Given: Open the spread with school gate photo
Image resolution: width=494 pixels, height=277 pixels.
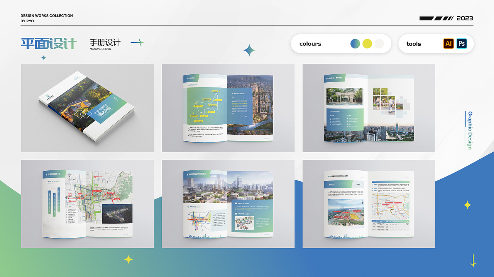Looking at the screenshot, I should pyautogui.click(x=369, y=108).
